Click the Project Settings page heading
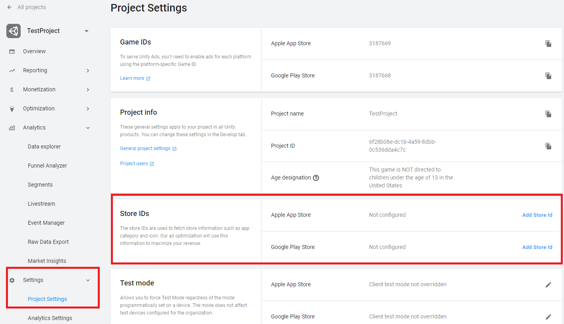 coord(149,8)
